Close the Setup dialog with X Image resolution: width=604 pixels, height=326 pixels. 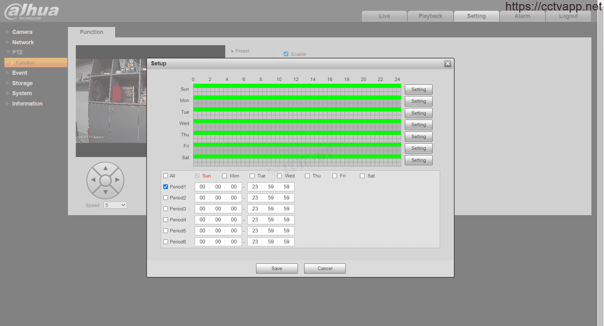448,64
